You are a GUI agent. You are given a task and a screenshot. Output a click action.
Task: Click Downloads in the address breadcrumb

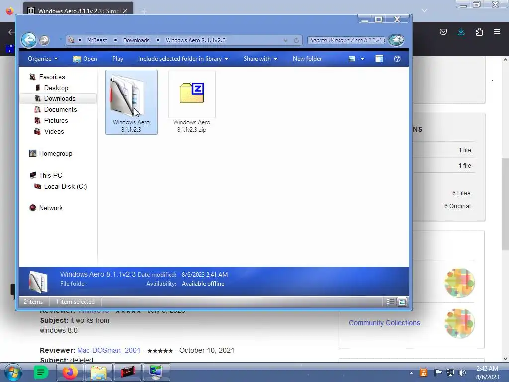136,40
